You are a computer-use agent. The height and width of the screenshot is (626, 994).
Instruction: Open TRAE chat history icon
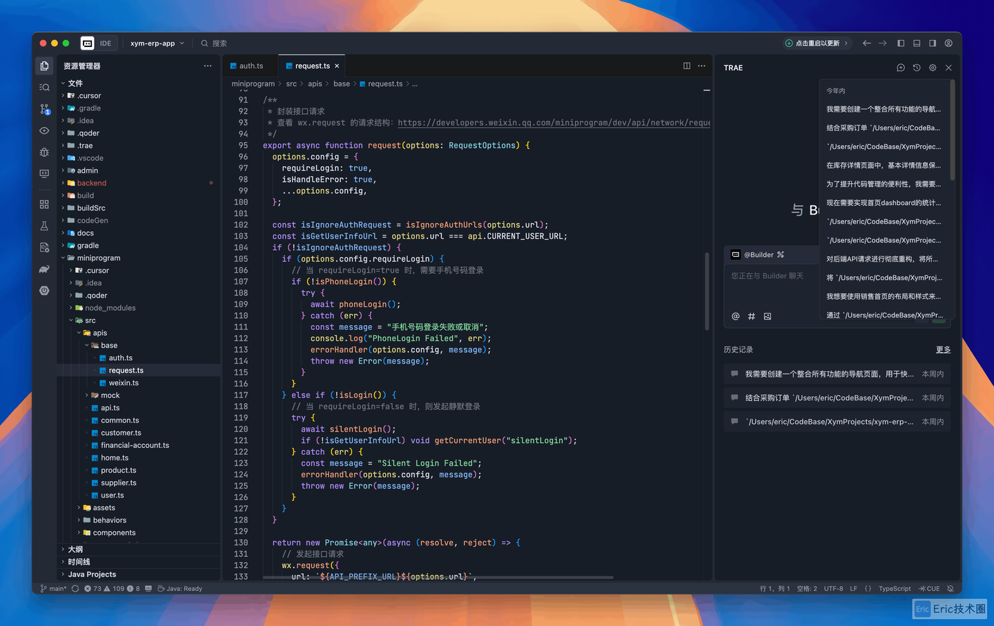point(917,68)
